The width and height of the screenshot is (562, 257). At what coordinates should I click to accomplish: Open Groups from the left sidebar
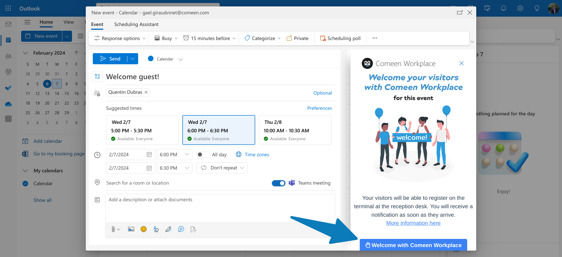pos(8,72)
